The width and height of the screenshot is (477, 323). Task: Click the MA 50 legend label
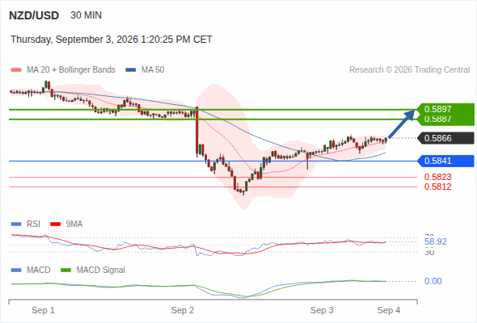[153, 70]
